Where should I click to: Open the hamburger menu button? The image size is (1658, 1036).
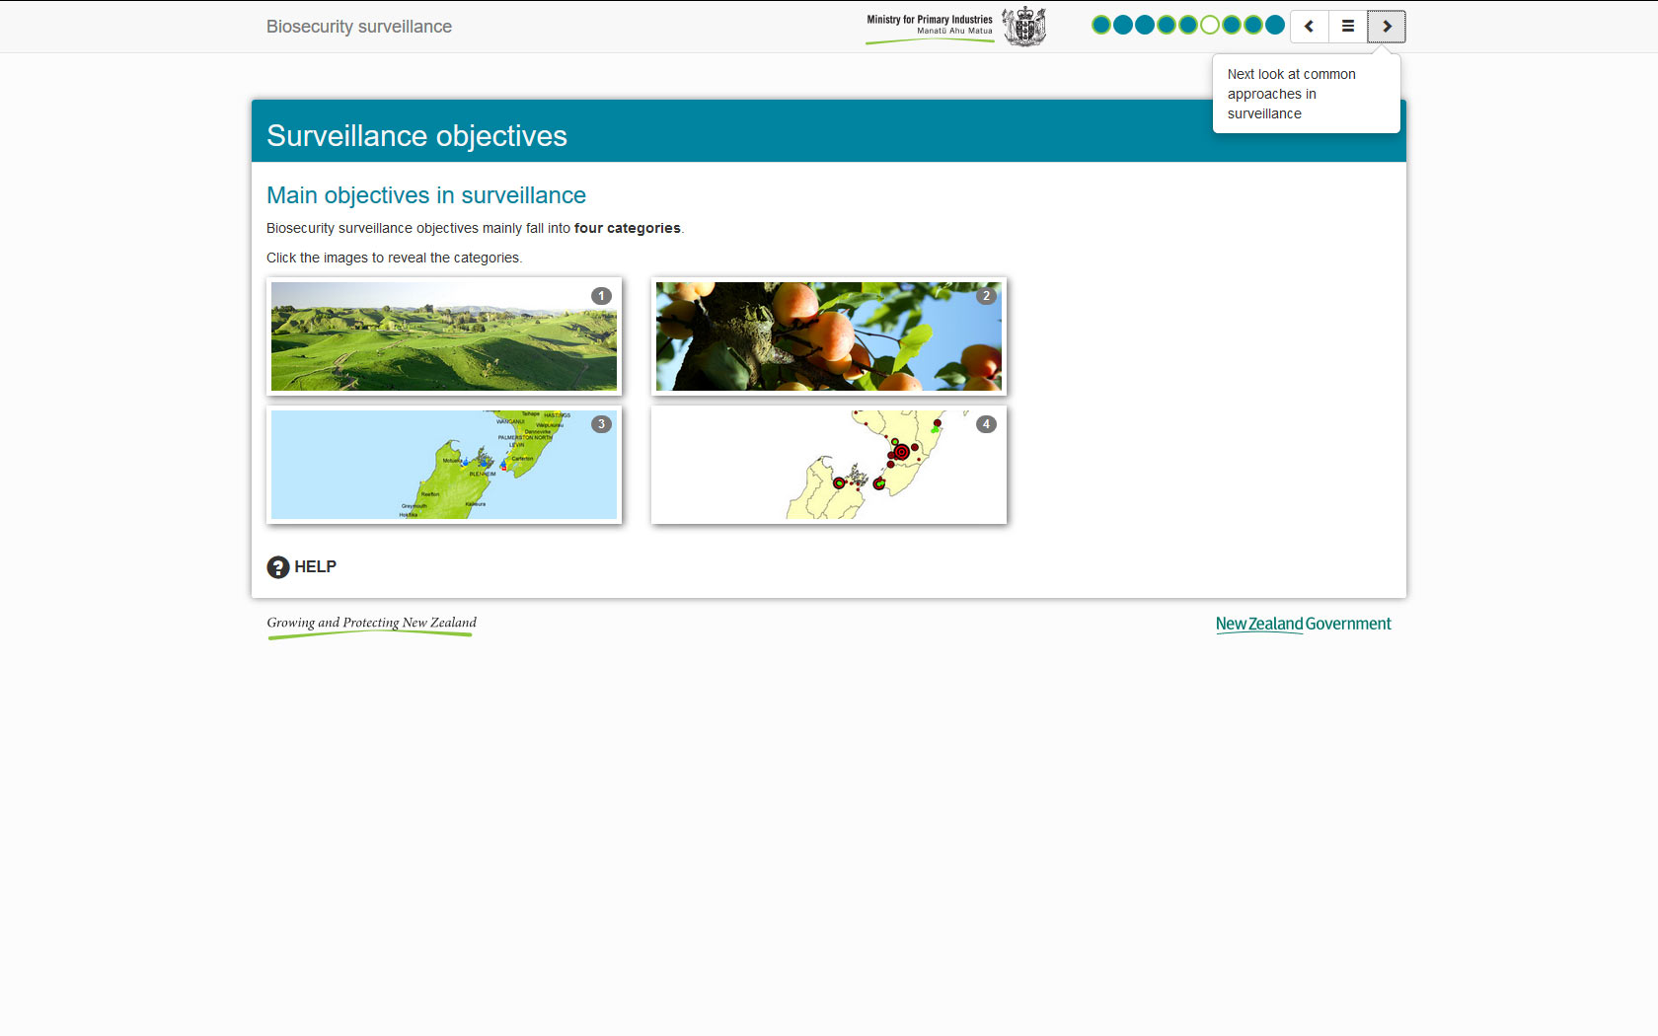1348,27
